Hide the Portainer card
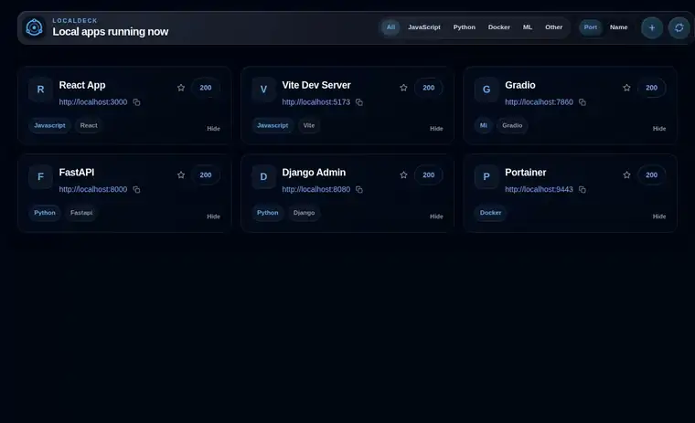Viewport: 695px width, 423px height. [659, 217]
